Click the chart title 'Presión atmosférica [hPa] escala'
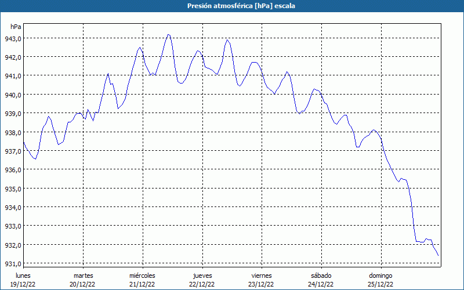The width and height of the screenshot is (464, 290). pos(241,6)
